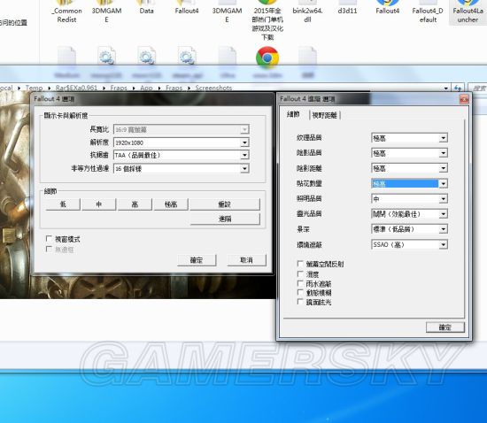
Task: Switch to the 細節 tab
Action: (x=293, y=114)
